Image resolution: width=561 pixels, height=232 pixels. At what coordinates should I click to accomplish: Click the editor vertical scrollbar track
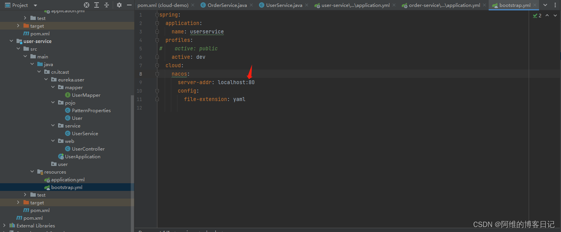click(559, 115)
